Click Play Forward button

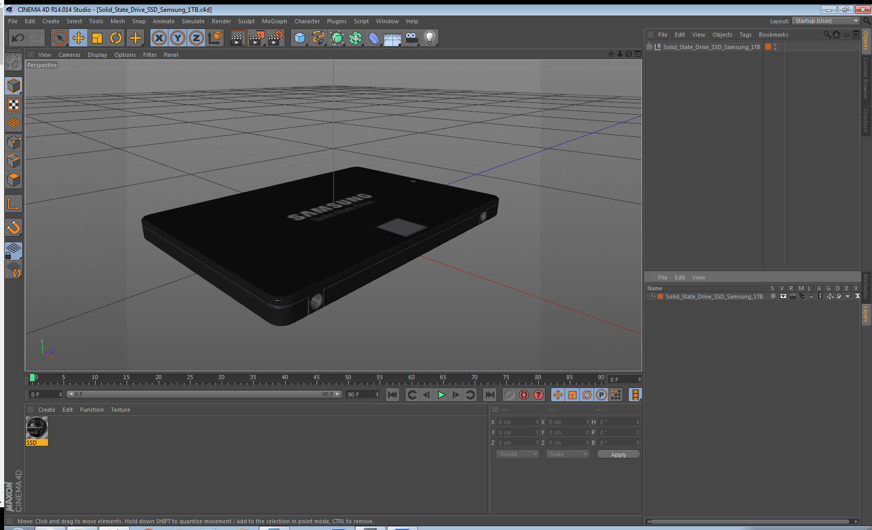441,395
